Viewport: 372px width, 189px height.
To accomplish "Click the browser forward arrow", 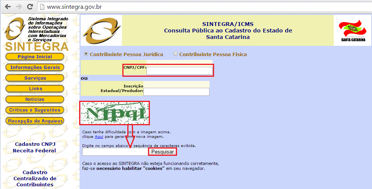I will coord(19,6).
